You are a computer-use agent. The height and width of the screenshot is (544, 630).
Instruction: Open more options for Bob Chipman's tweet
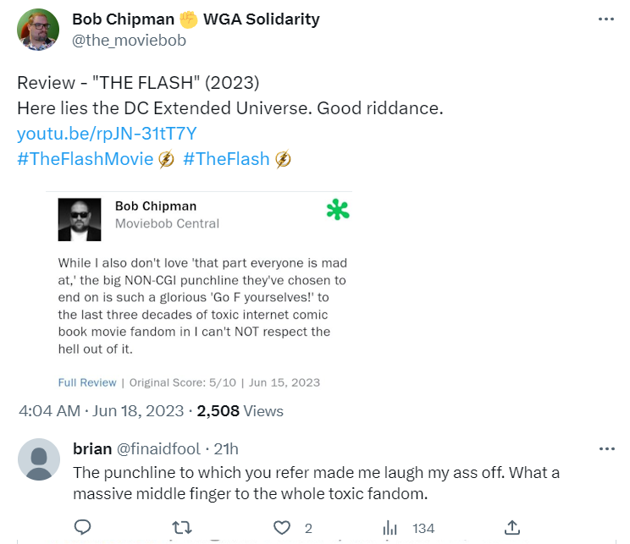click(x=606, y=19)
